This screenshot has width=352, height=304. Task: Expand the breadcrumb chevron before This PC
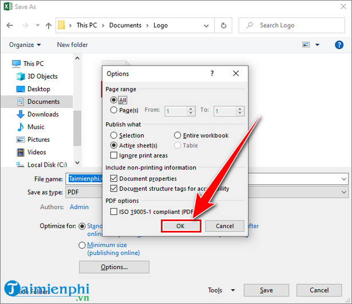(70, 26)
